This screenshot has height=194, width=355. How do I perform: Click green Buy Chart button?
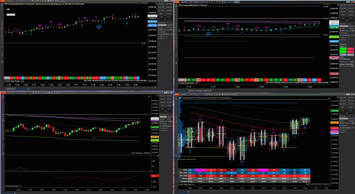tap(343, 49)
